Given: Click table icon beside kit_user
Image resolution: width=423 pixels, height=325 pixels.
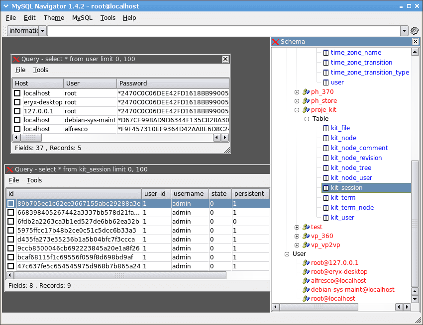Looking at the screenshot, I should coord(326,218).
